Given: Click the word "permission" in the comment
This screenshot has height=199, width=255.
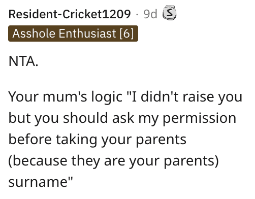Looking at the screenshot, I should pos(200,118).
